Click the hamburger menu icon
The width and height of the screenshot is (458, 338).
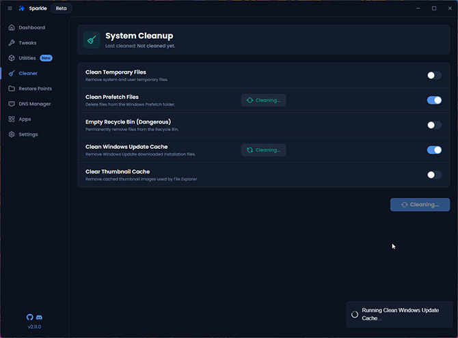pos(10,8)
